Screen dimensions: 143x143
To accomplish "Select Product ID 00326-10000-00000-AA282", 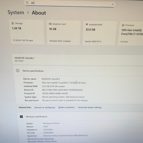I will [x=55, y=94].
